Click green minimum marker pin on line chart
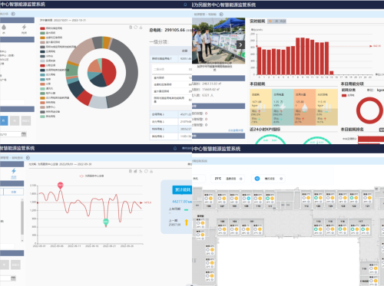Screen dimensions: 384x286 106,222
